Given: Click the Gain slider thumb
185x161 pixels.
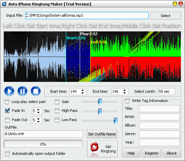Looking at the screenshot, I should [x=100, y=102].
